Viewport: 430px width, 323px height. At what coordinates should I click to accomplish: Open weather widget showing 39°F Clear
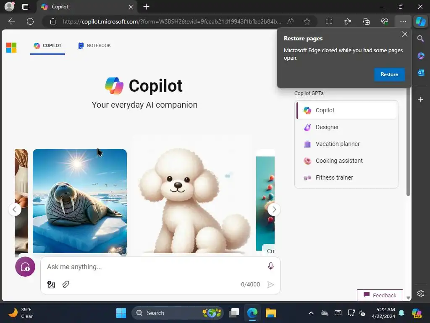(21, 313)
